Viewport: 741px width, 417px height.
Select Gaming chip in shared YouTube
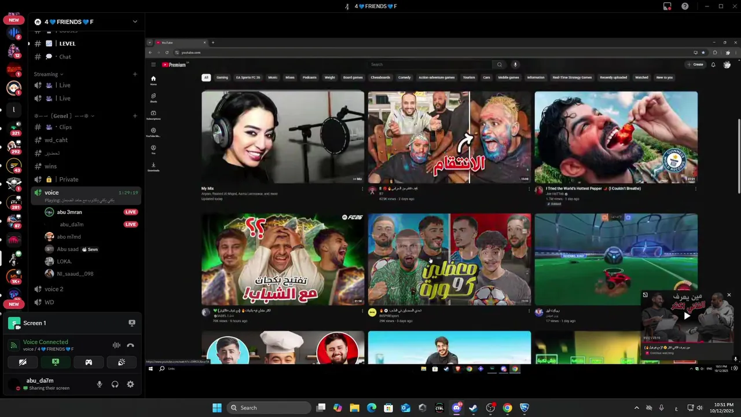point(222,78)
